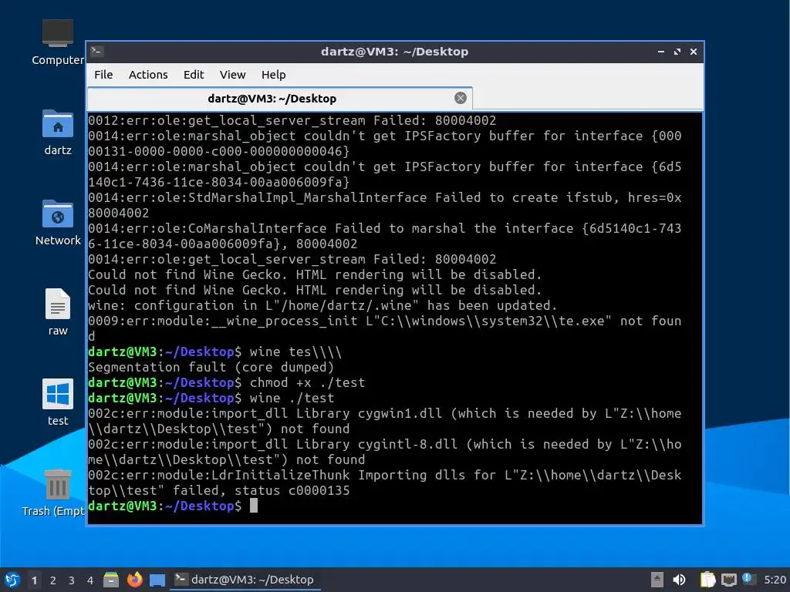Click the 'chmod +x ./test' command line
Screen dimensions: 790x592
click(226, 382)
